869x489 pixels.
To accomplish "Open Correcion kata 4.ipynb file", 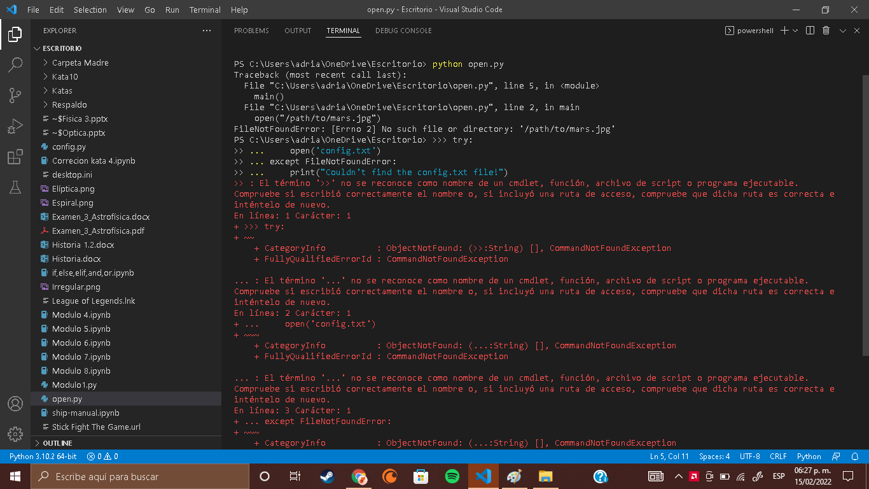I will (126, 160).
